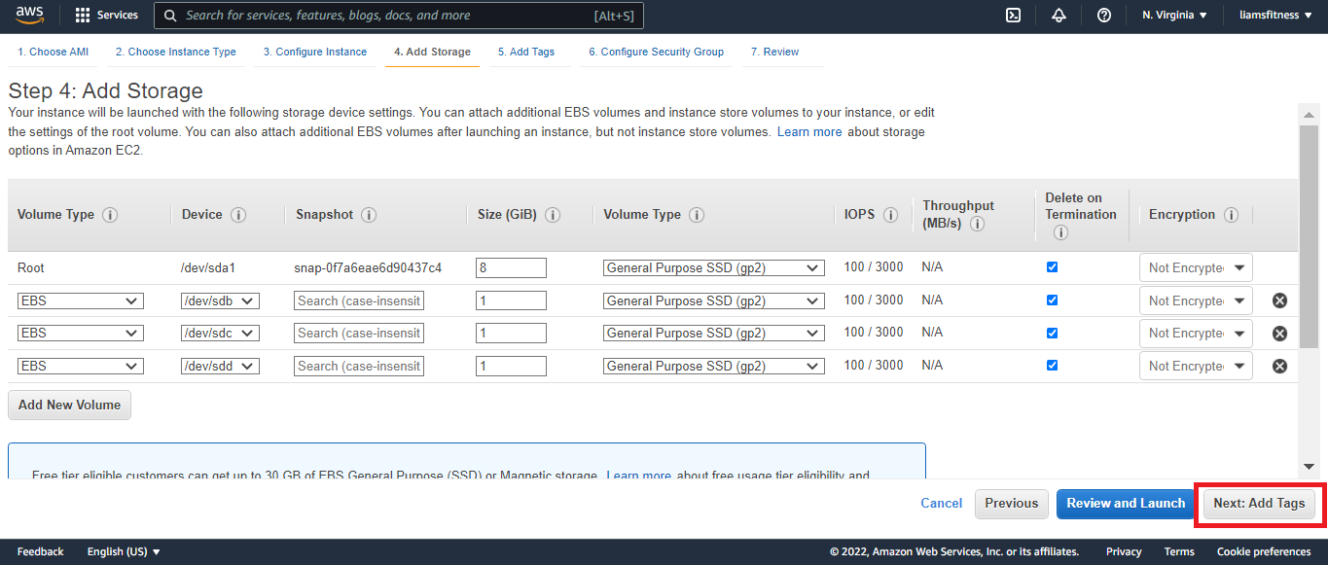
Task: Uncheck Delete on Termination for Root volume
Action: 1052,267
